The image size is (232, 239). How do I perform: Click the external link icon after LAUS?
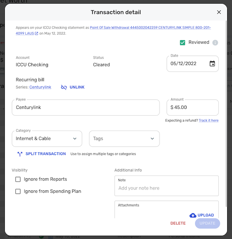(36, 33)
